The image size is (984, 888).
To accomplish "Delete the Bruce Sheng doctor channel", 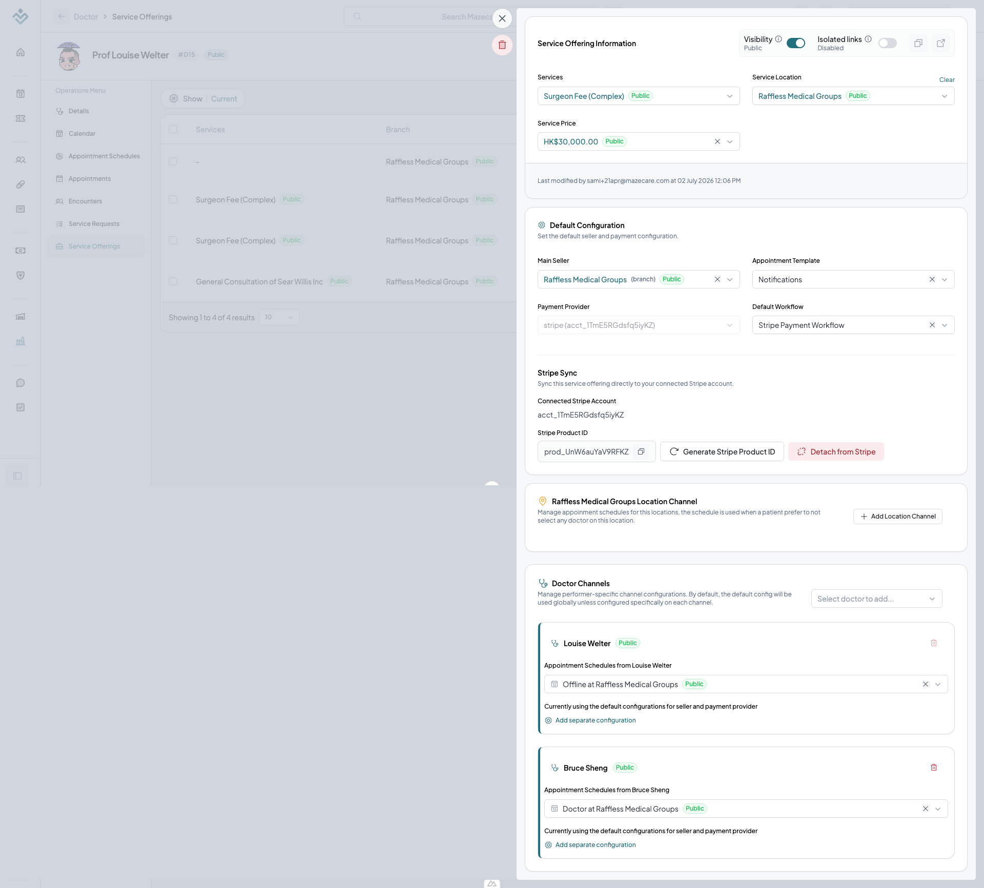I will click(x=934, y=768).
